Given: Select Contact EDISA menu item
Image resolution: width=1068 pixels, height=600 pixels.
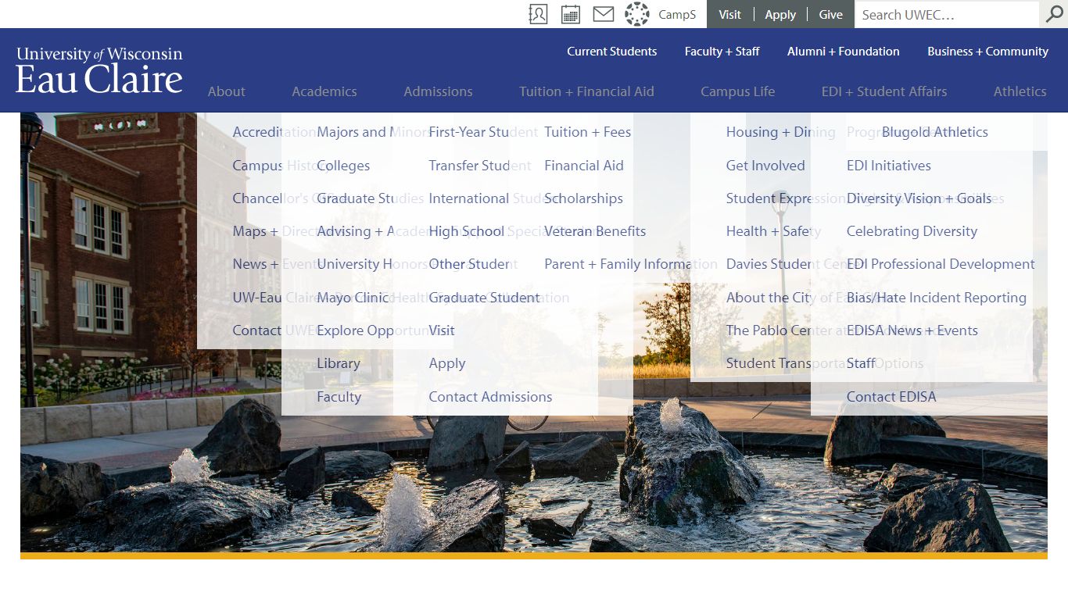Looking at the screenshot, I should pyautogui.click(x=891, y=397).
